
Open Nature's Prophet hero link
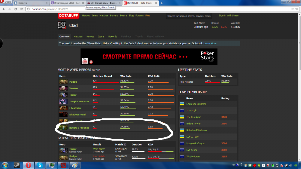(x=79, y=128)
